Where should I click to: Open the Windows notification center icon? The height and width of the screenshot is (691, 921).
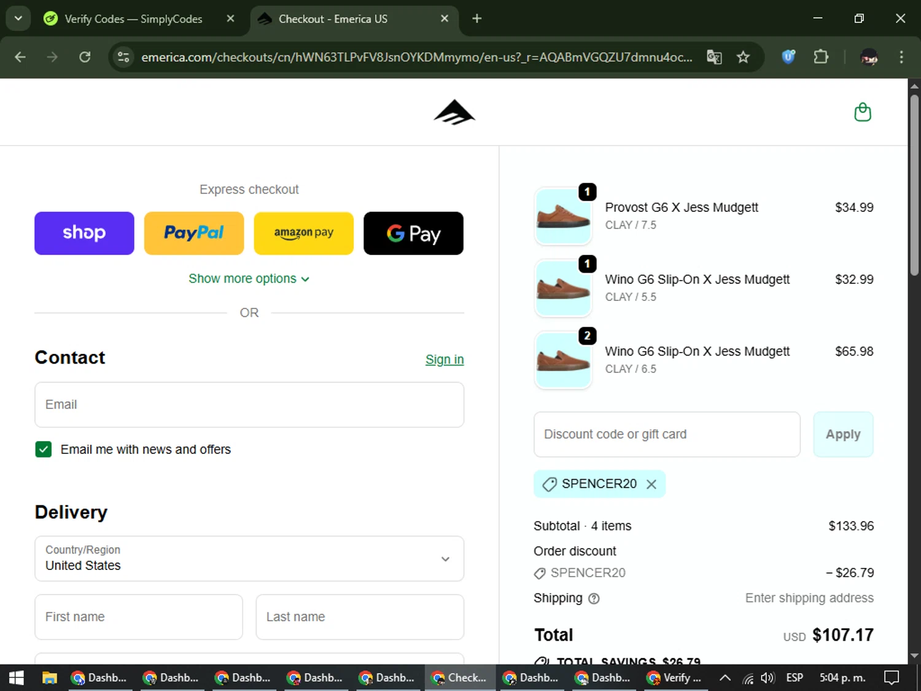coord(892,677)
